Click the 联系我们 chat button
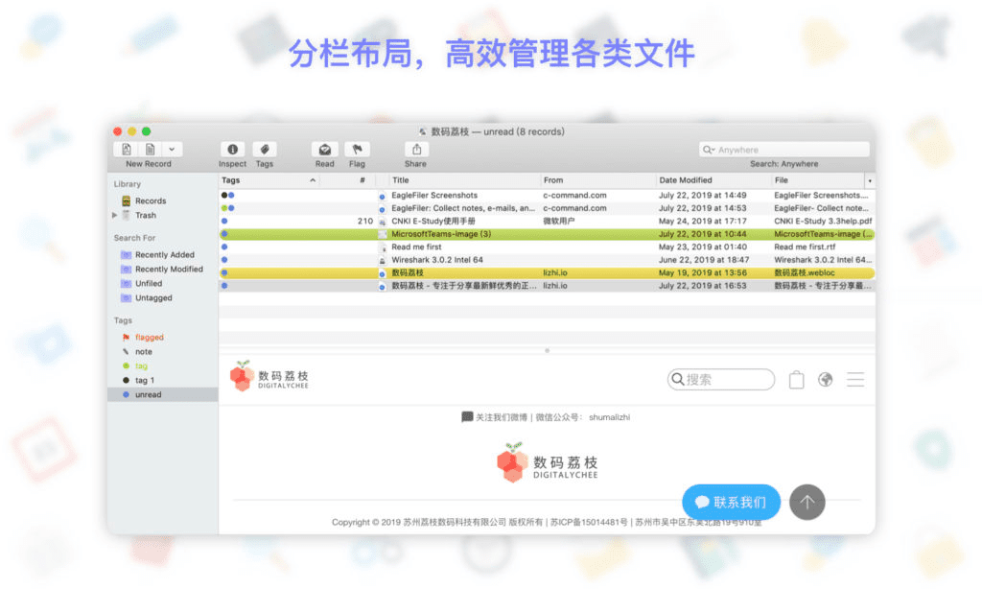The image size is (982, 589). 731,502
